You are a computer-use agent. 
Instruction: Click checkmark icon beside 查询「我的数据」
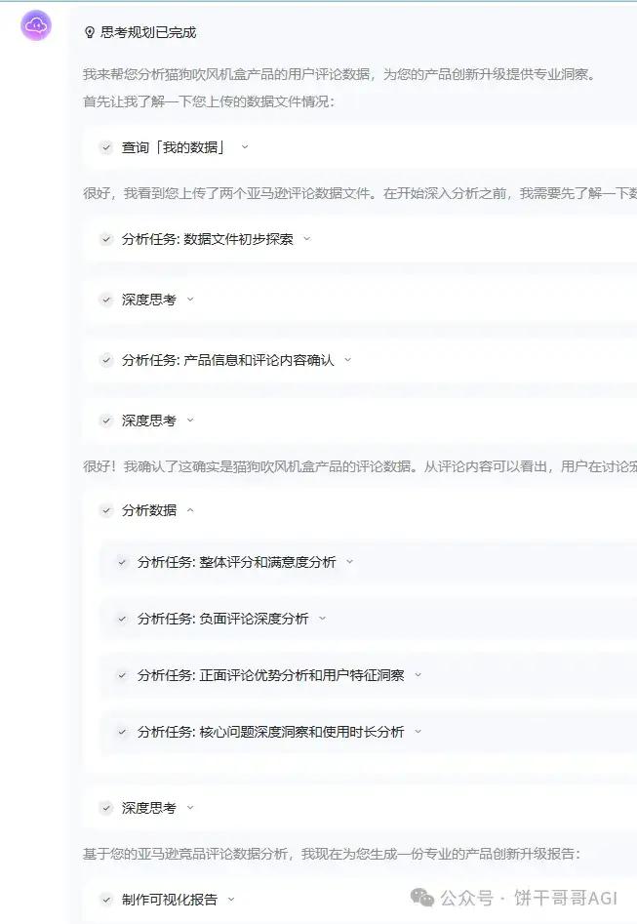point(106,147)
